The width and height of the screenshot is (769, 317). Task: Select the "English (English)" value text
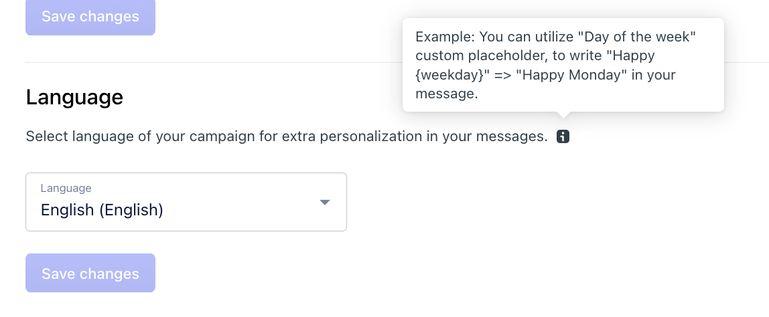102,210
